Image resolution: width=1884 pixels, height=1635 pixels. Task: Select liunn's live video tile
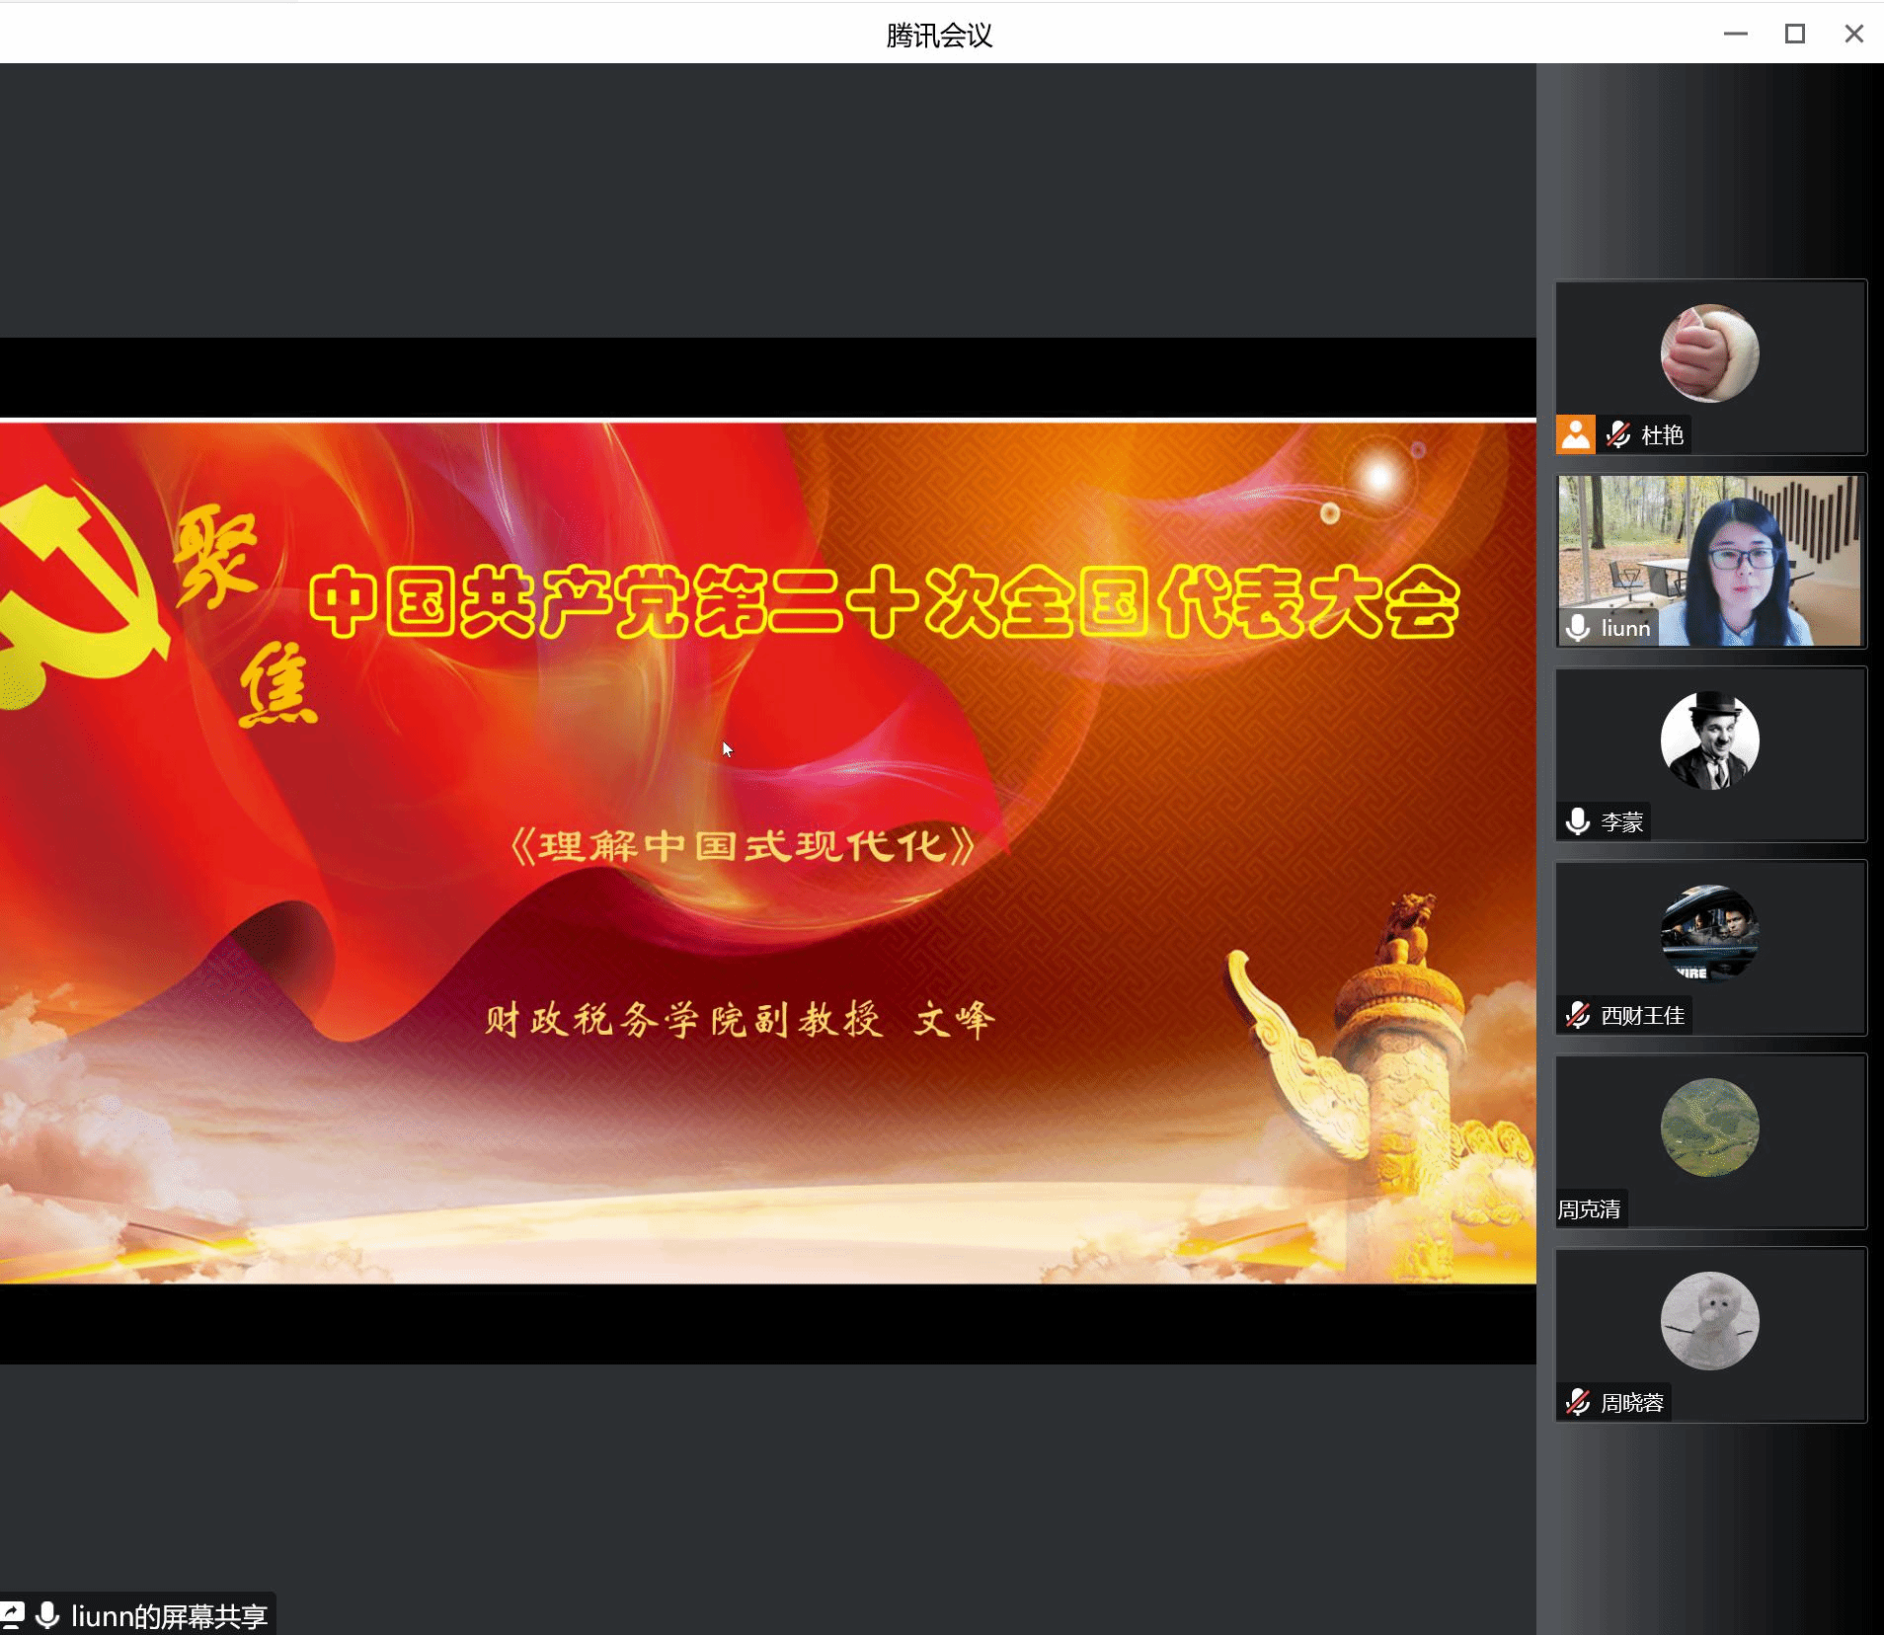point(1709,560)
